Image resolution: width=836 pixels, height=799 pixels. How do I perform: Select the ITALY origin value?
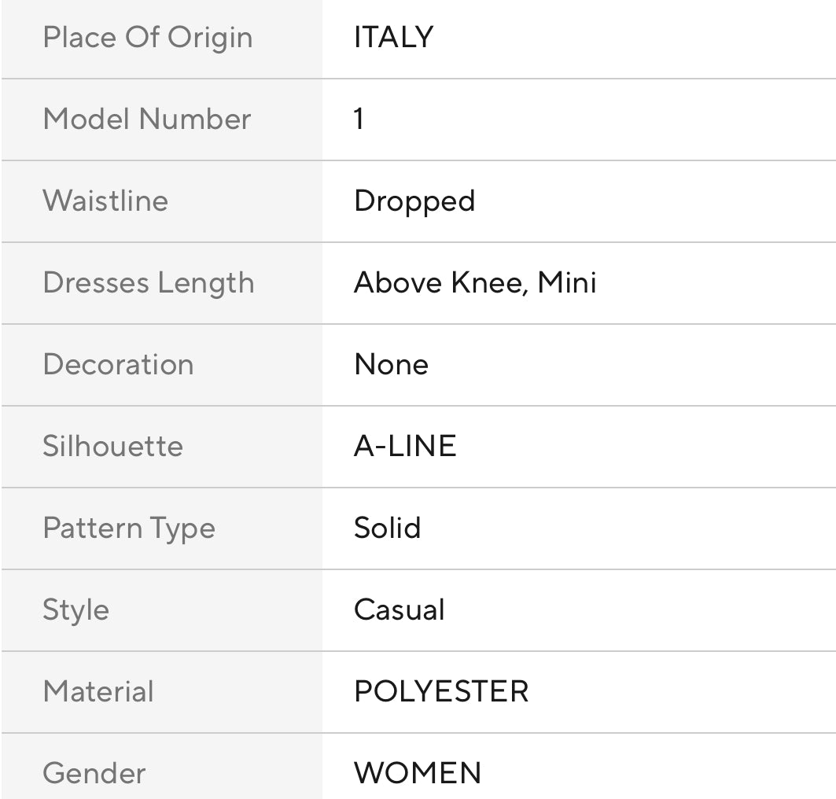(394, 38)
